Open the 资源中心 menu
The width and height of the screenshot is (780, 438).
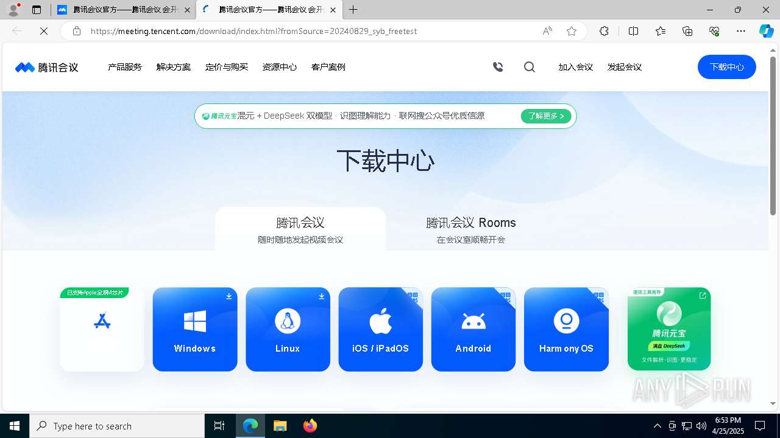coord(280,67)
